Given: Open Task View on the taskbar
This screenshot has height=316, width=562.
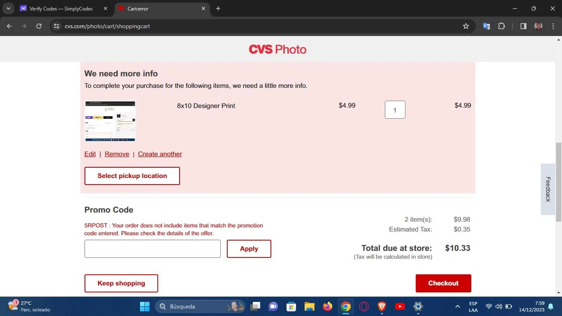Looking at the screenshot, I should 256,307.
